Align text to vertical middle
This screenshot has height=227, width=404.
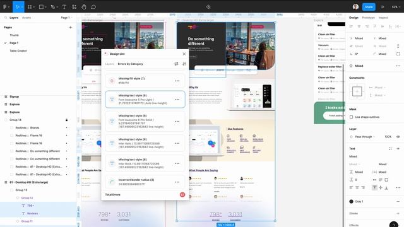[381, 188]
